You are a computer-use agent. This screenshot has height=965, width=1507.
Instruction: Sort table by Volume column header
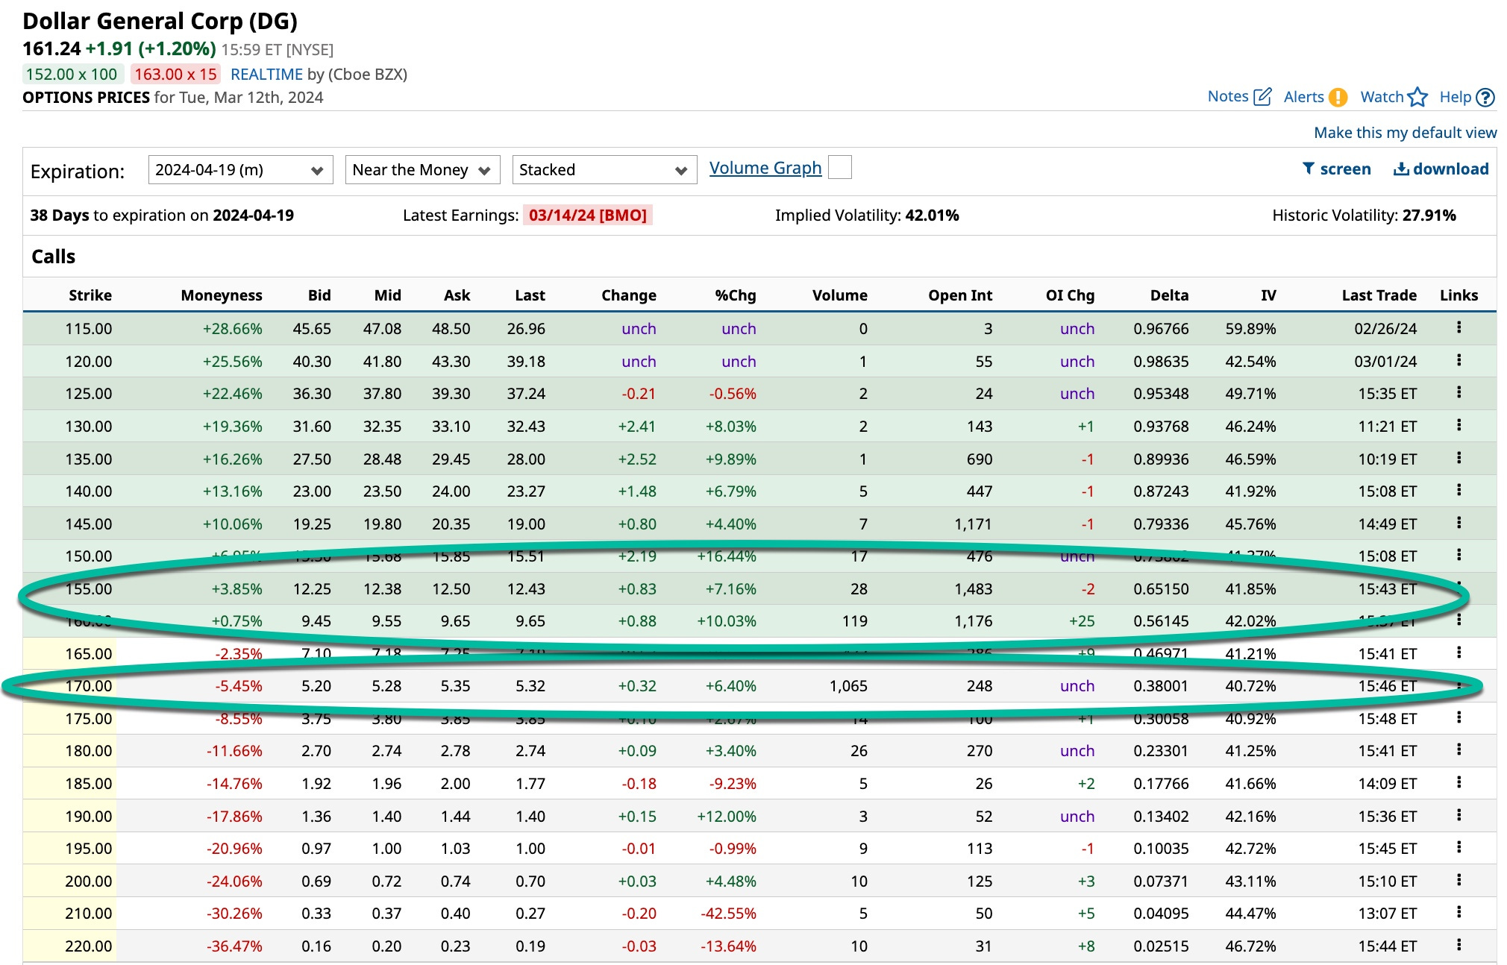coord(839,295)
